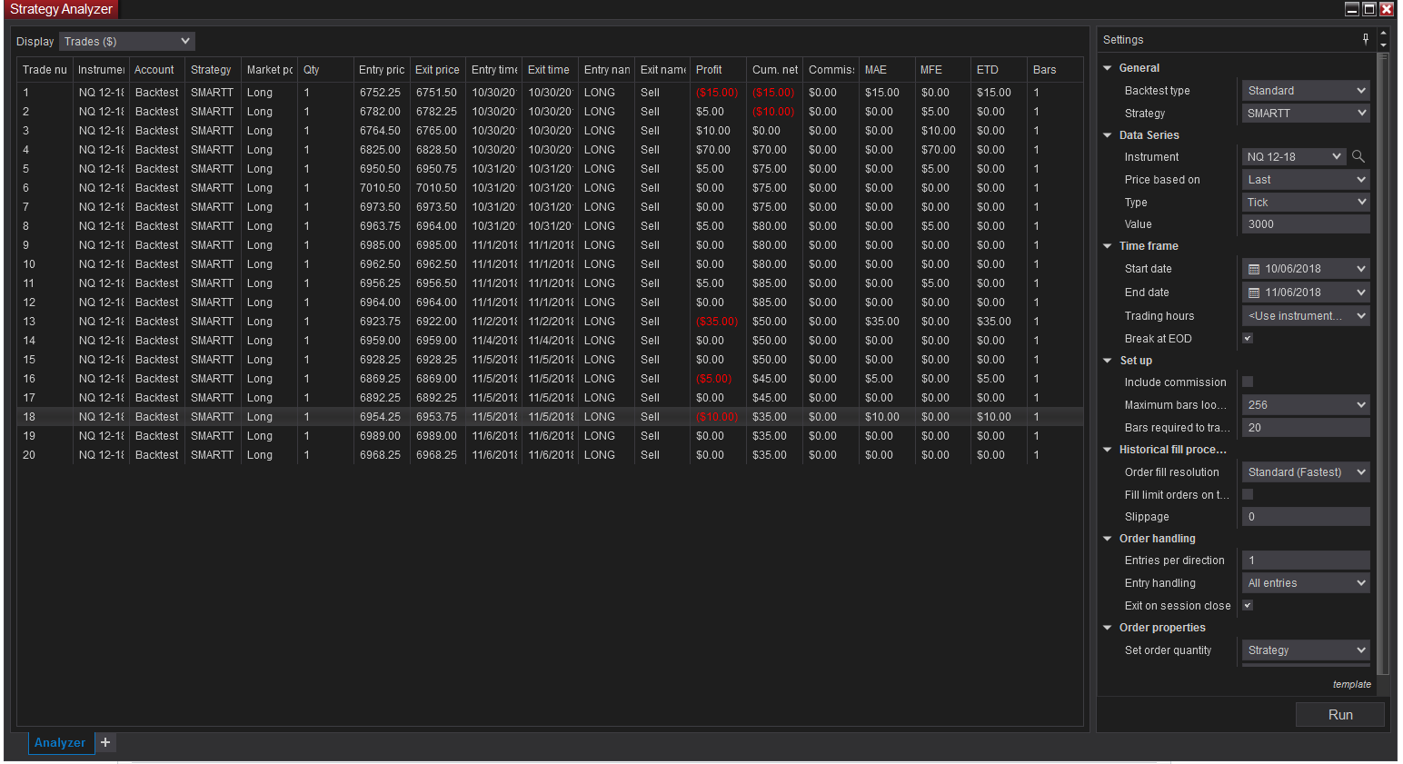Viewport: 1403px width, 764px height.
Task: Select the entry price cell 6923.75
Action: pyautogui.click(x=380, y=322)
